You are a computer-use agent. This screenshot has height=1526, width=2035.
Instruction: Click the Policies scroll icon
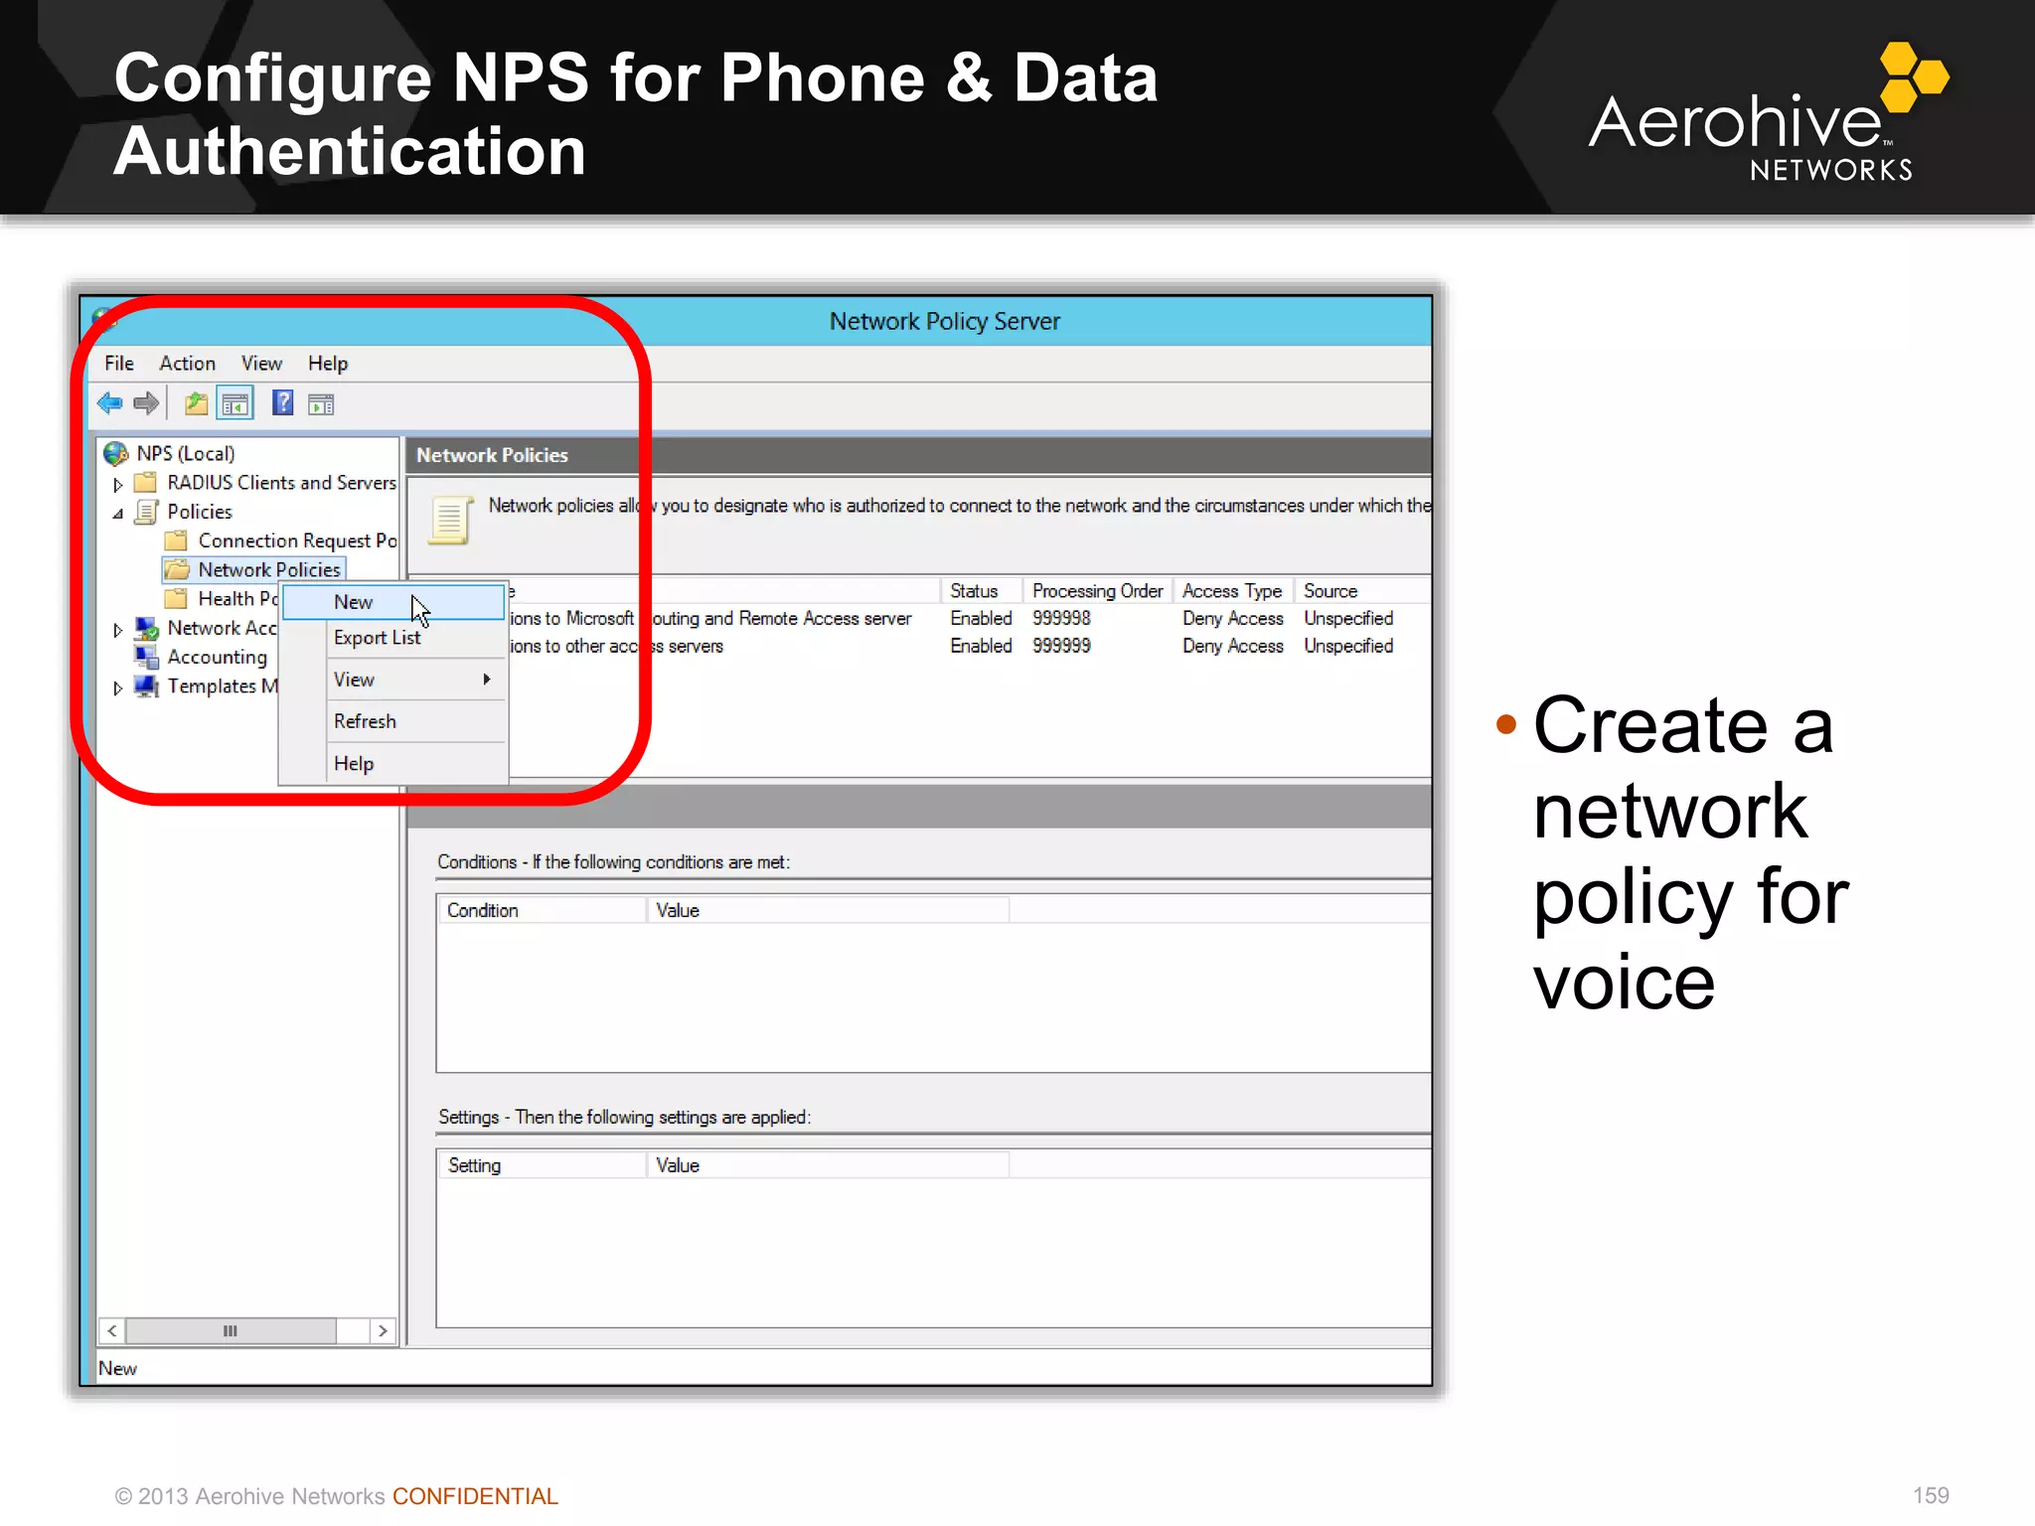tap(147, 512)
